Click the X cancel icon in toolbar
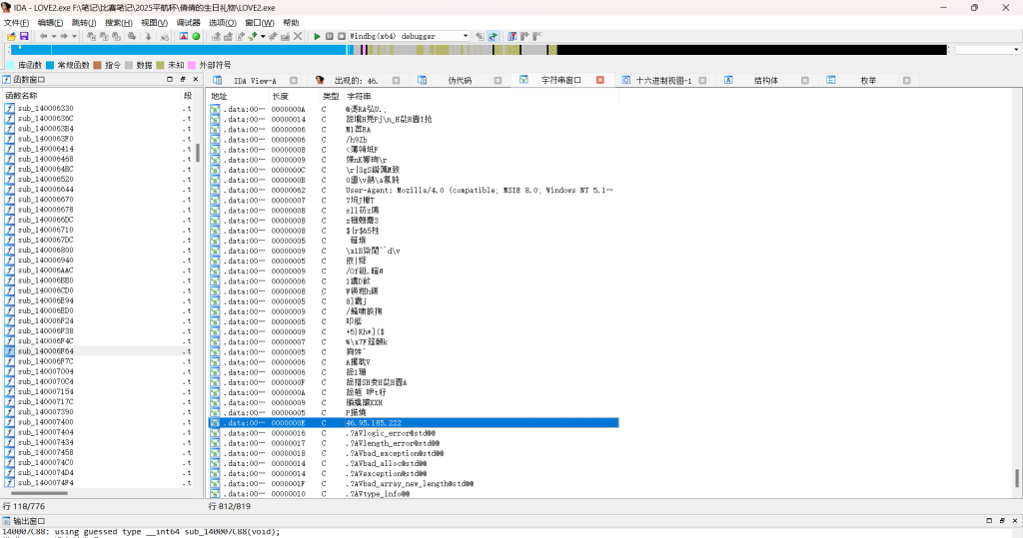1023x538 pixels. tap(298, 36)
